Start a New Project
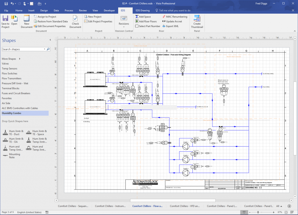The height and width of the screenshot is (215, 298). (93, 17)
